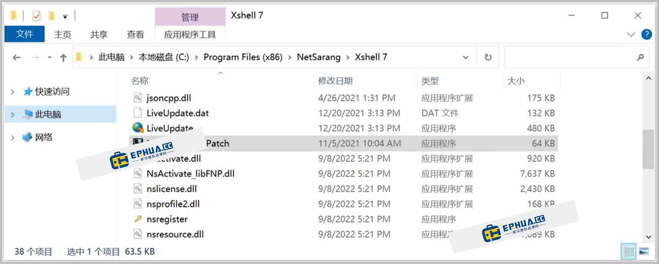Switch to large thumbnails view icon
Viewport: 659px width, 264px height.
pos(643,252)
